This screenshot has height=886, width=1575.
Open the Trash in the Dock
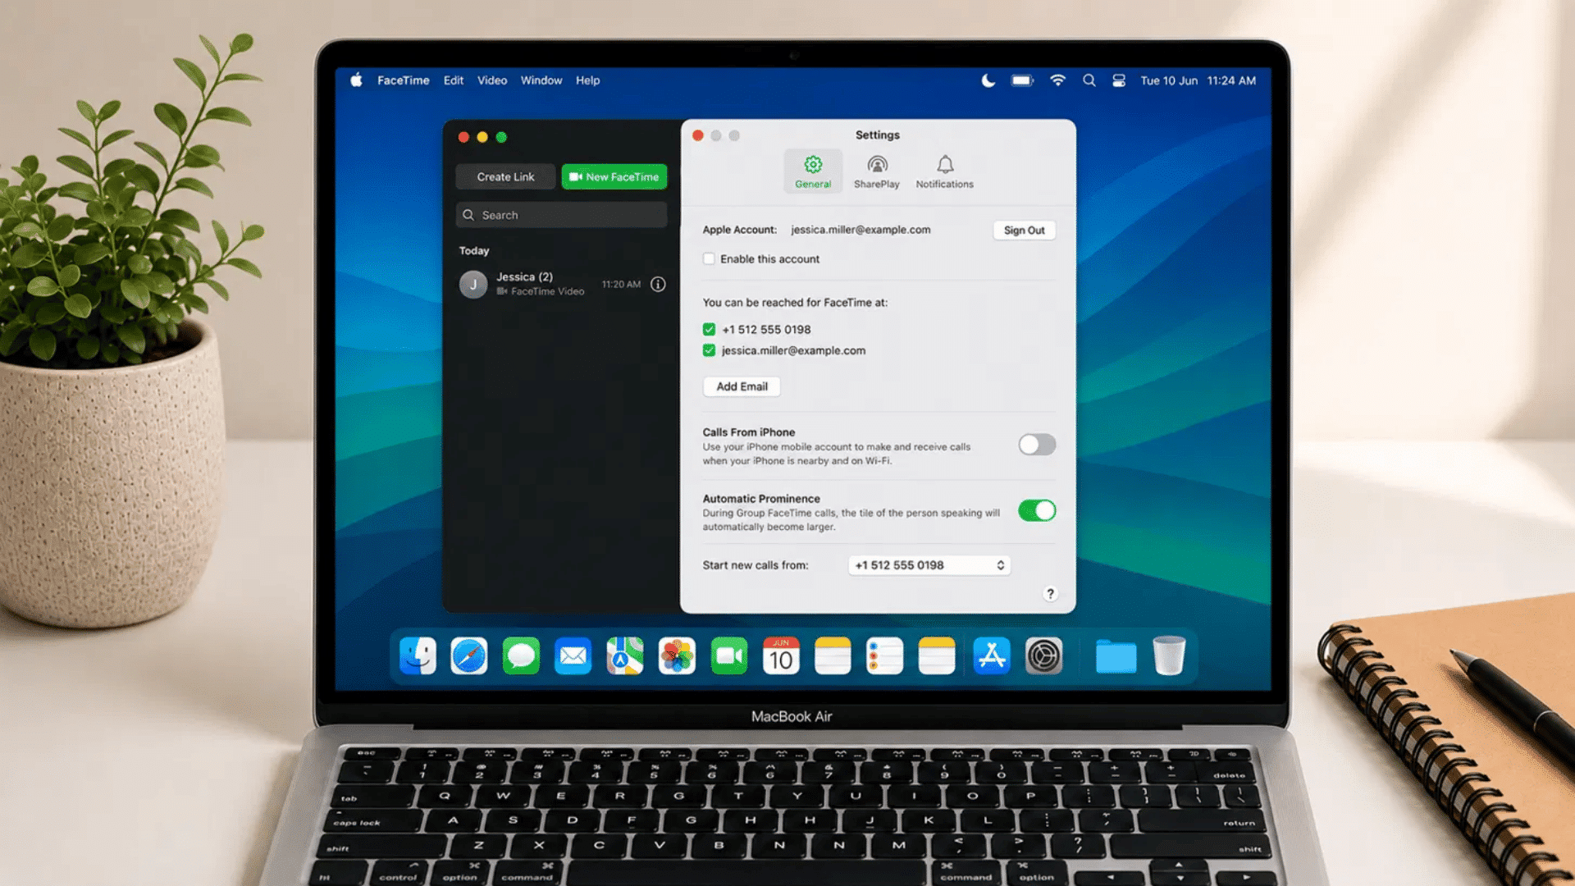(1169, 656)
